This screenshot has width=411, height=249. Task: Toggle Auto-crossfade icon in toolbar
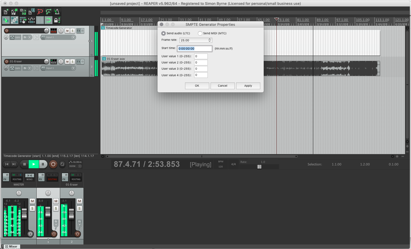[x=6, y=20]
